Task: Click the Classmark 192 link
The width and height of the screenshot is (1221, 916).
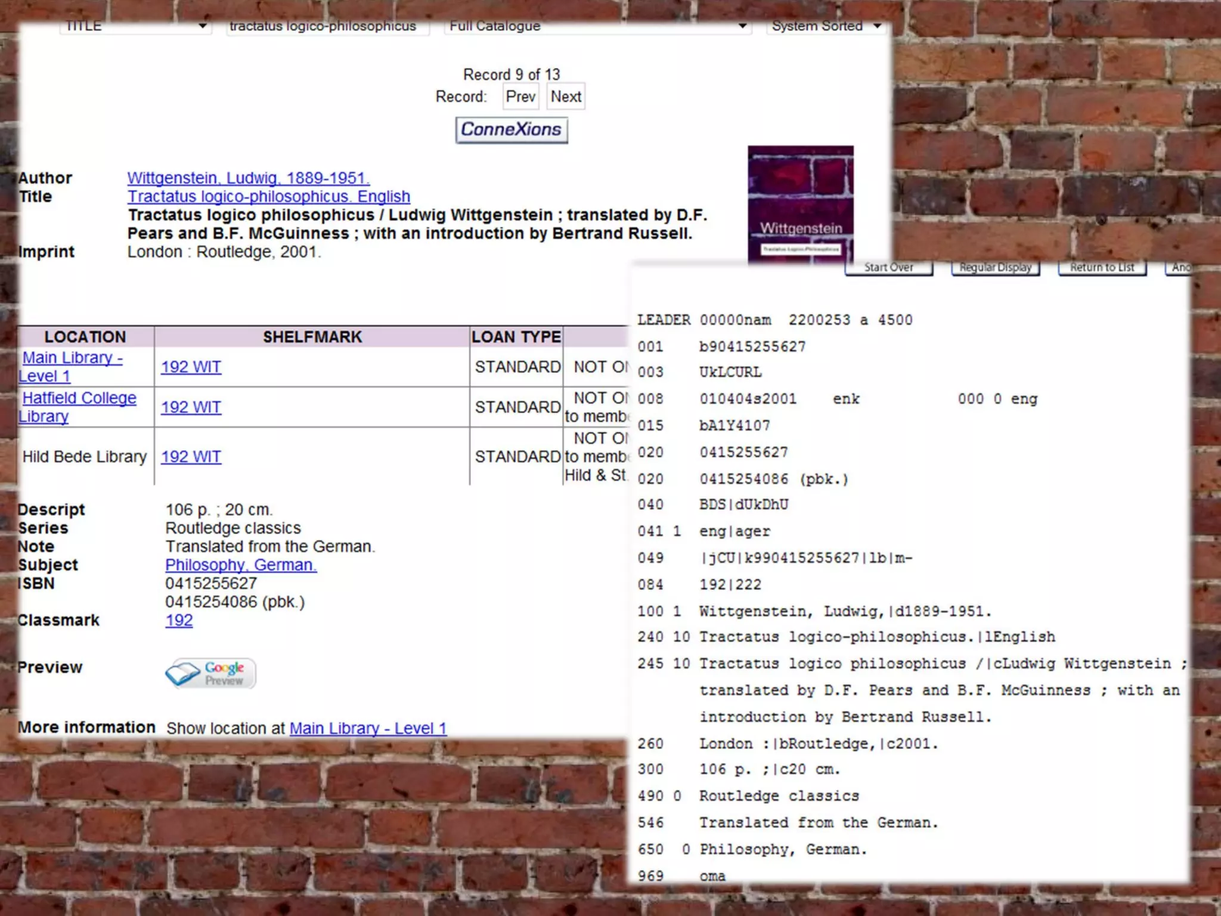Action: coord(179,620)
